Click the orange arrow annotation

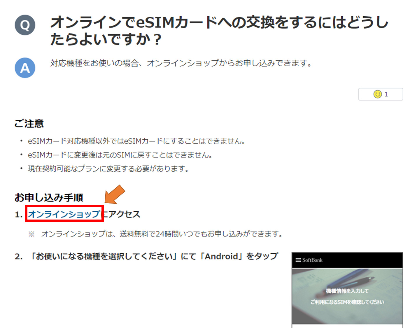115,194
